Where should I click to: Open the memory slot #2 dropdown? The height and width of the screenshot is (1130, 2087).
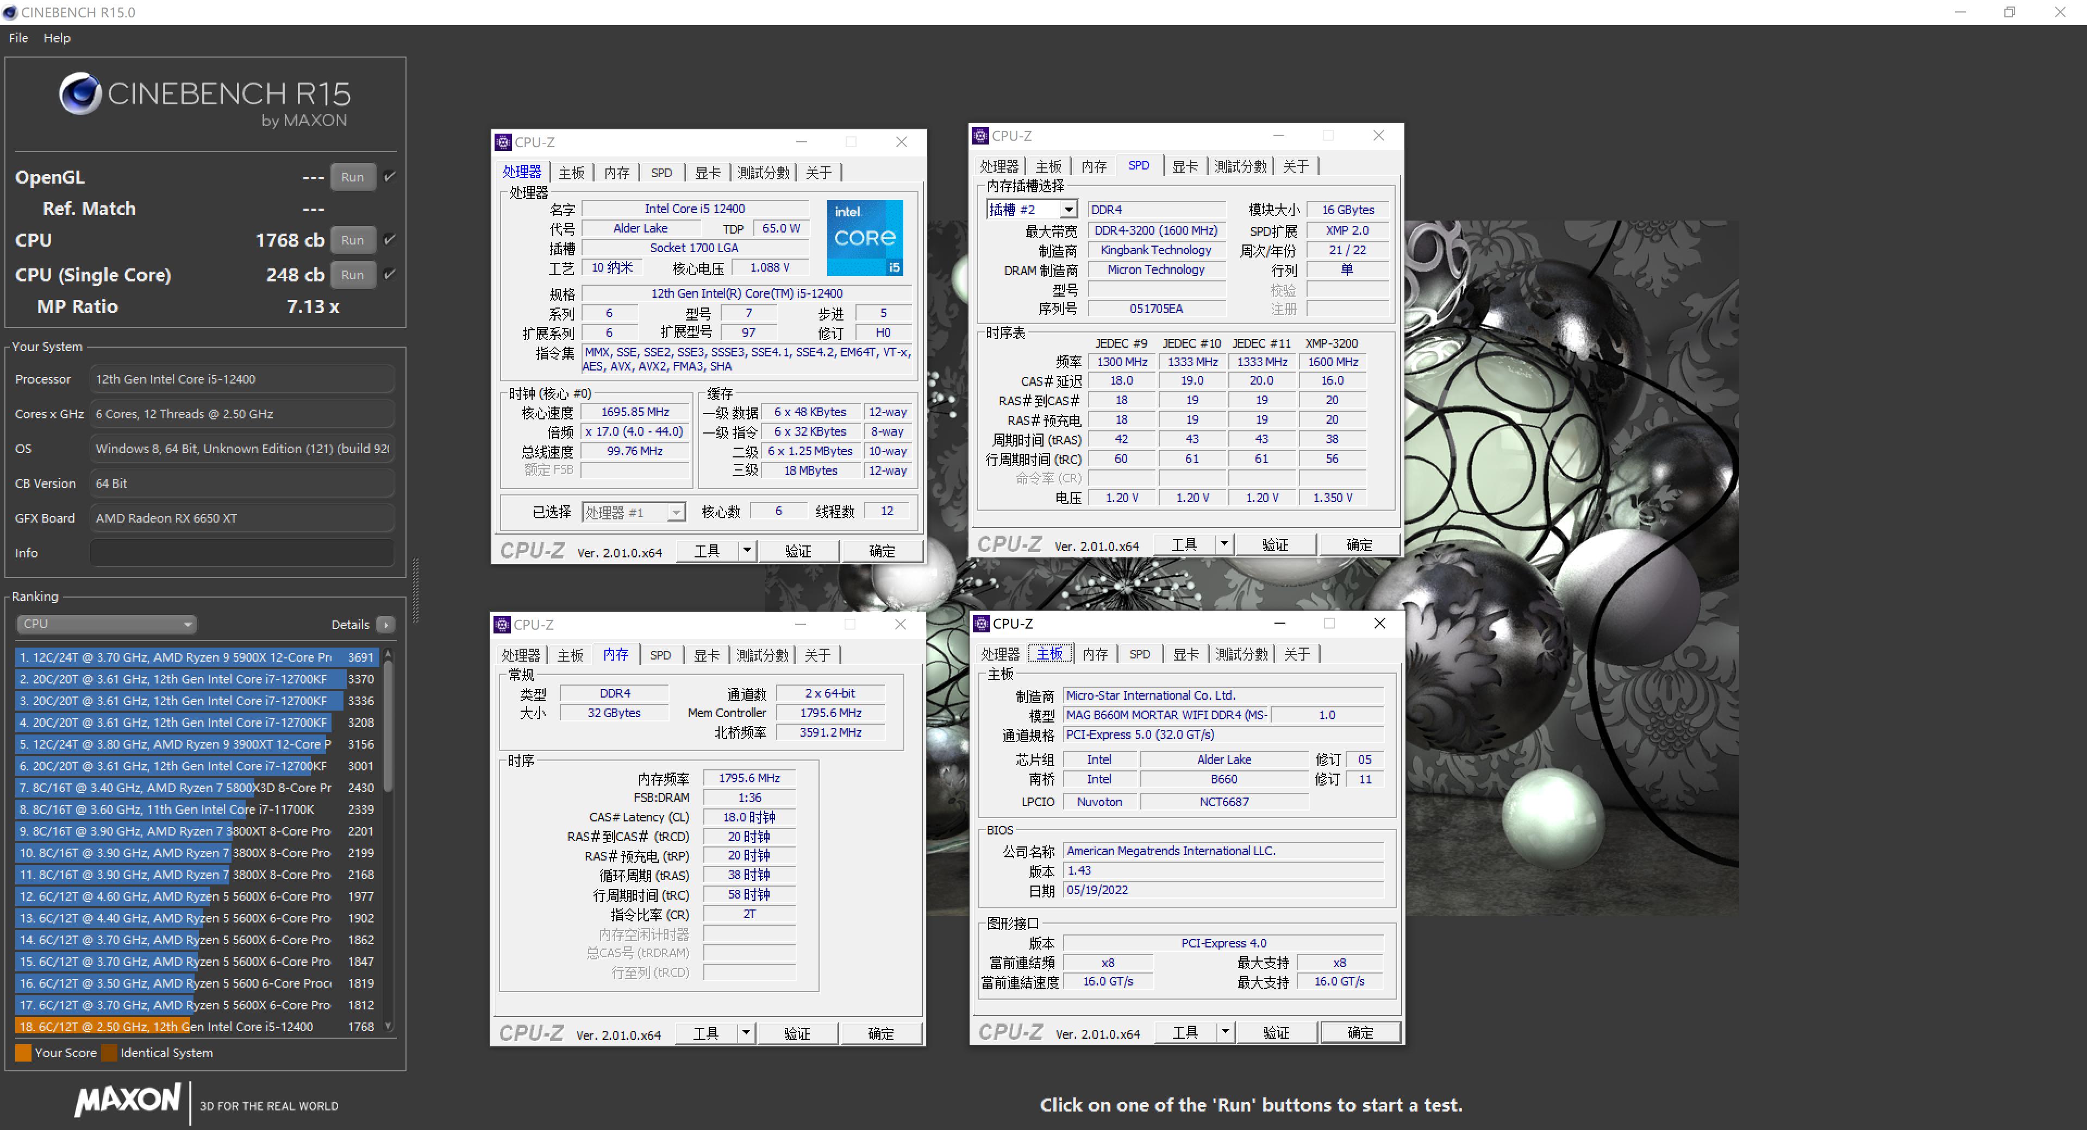(1069, 210)
